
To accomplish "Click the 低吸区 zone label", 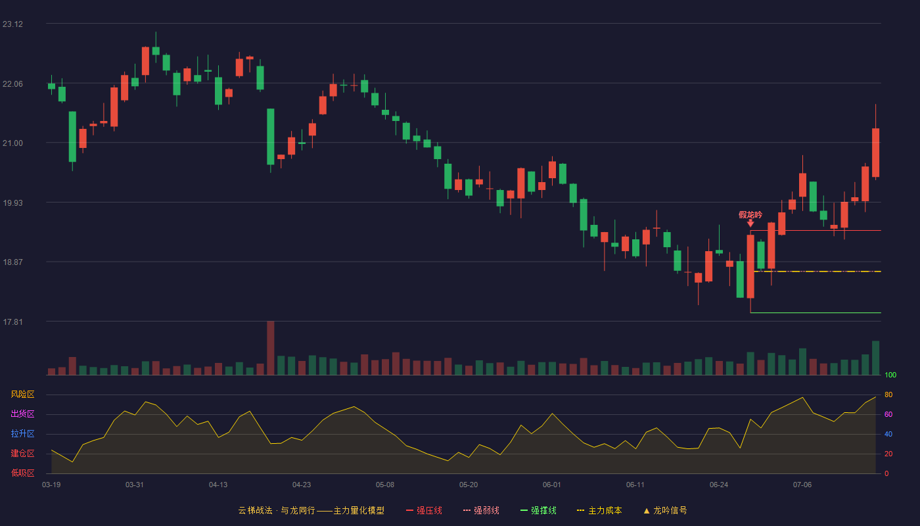I will [x=22, y=473].
